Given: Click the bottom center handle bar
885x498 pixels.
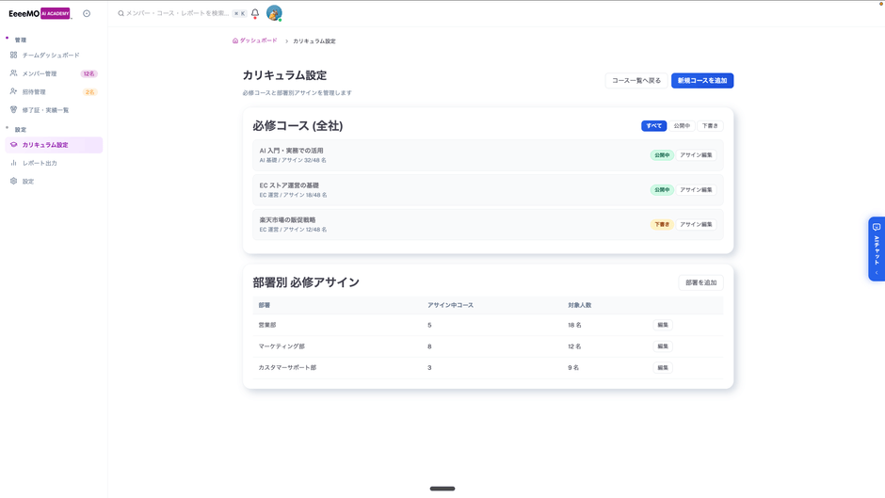Looking at the screenshot, I should click(x=442, y=489).
